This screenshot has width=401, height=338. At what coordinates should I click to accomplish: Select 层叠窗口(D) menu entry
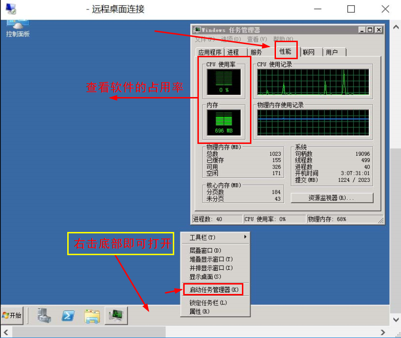205,250
